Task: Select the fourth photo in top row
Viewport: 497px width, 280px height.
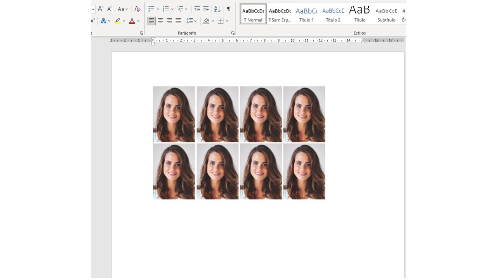Action: pyautogui.click(x=304, y=114)
